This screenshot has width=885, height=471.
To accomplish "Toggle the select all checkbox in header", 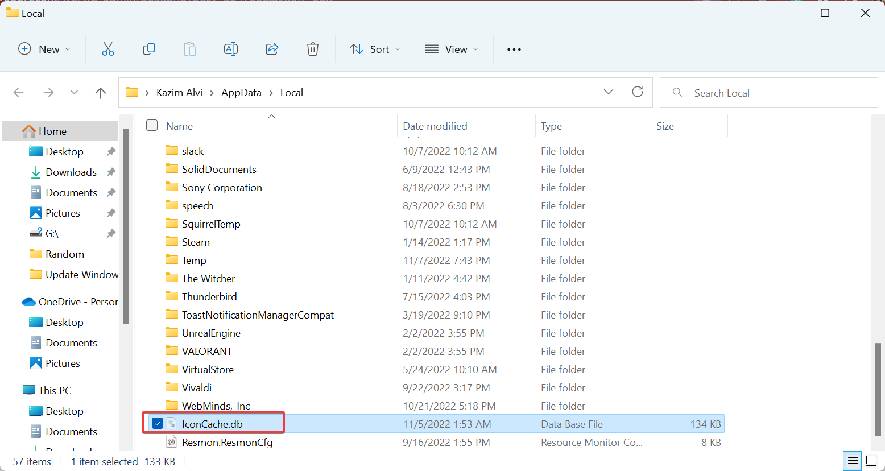I will pos(152,125).
